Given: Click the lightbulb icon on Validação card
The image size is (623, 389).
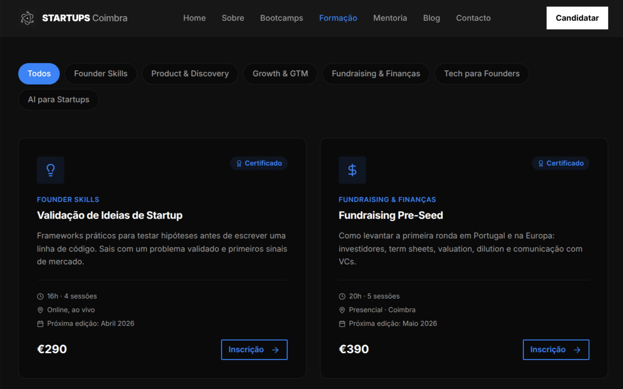Looking at the screenshot, I should click(x=51, y=170).
